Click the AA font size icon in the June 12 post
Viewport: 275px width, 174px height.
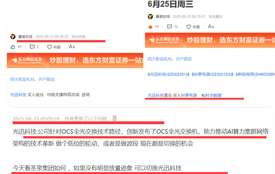pos(72,47)
